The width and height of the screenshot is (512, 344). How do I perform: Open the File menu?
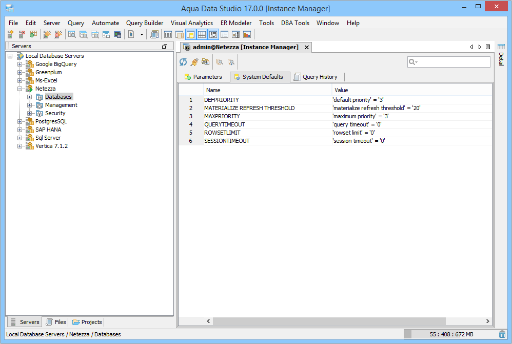(13, 23)
